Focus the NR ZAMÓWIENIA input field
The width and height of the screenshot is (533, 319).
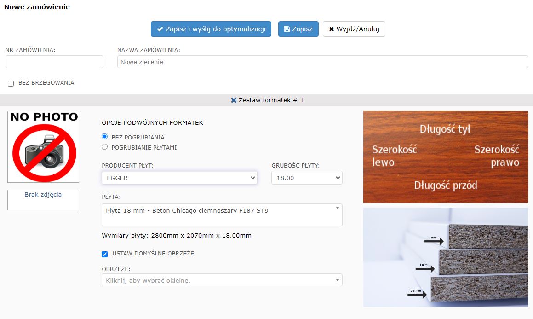(x=54, y=62)
